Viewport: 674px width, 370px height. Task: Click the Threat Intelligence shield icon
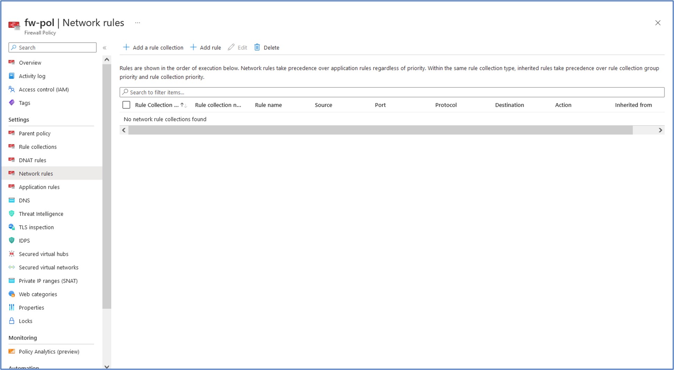[12, 214]
